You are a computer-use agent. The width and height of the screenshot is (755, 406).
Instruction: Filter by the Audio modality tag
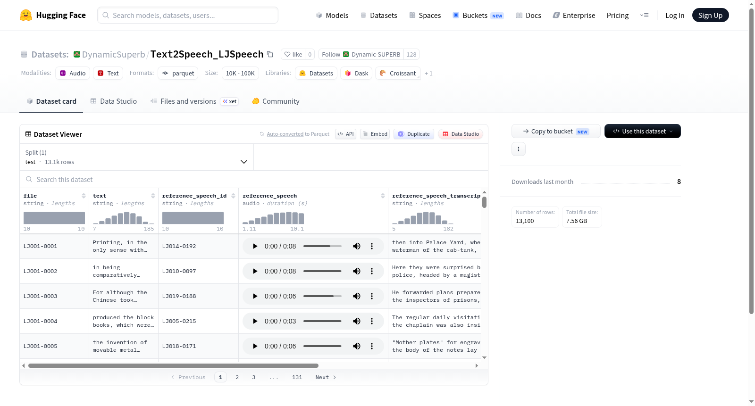click(73, 73)
